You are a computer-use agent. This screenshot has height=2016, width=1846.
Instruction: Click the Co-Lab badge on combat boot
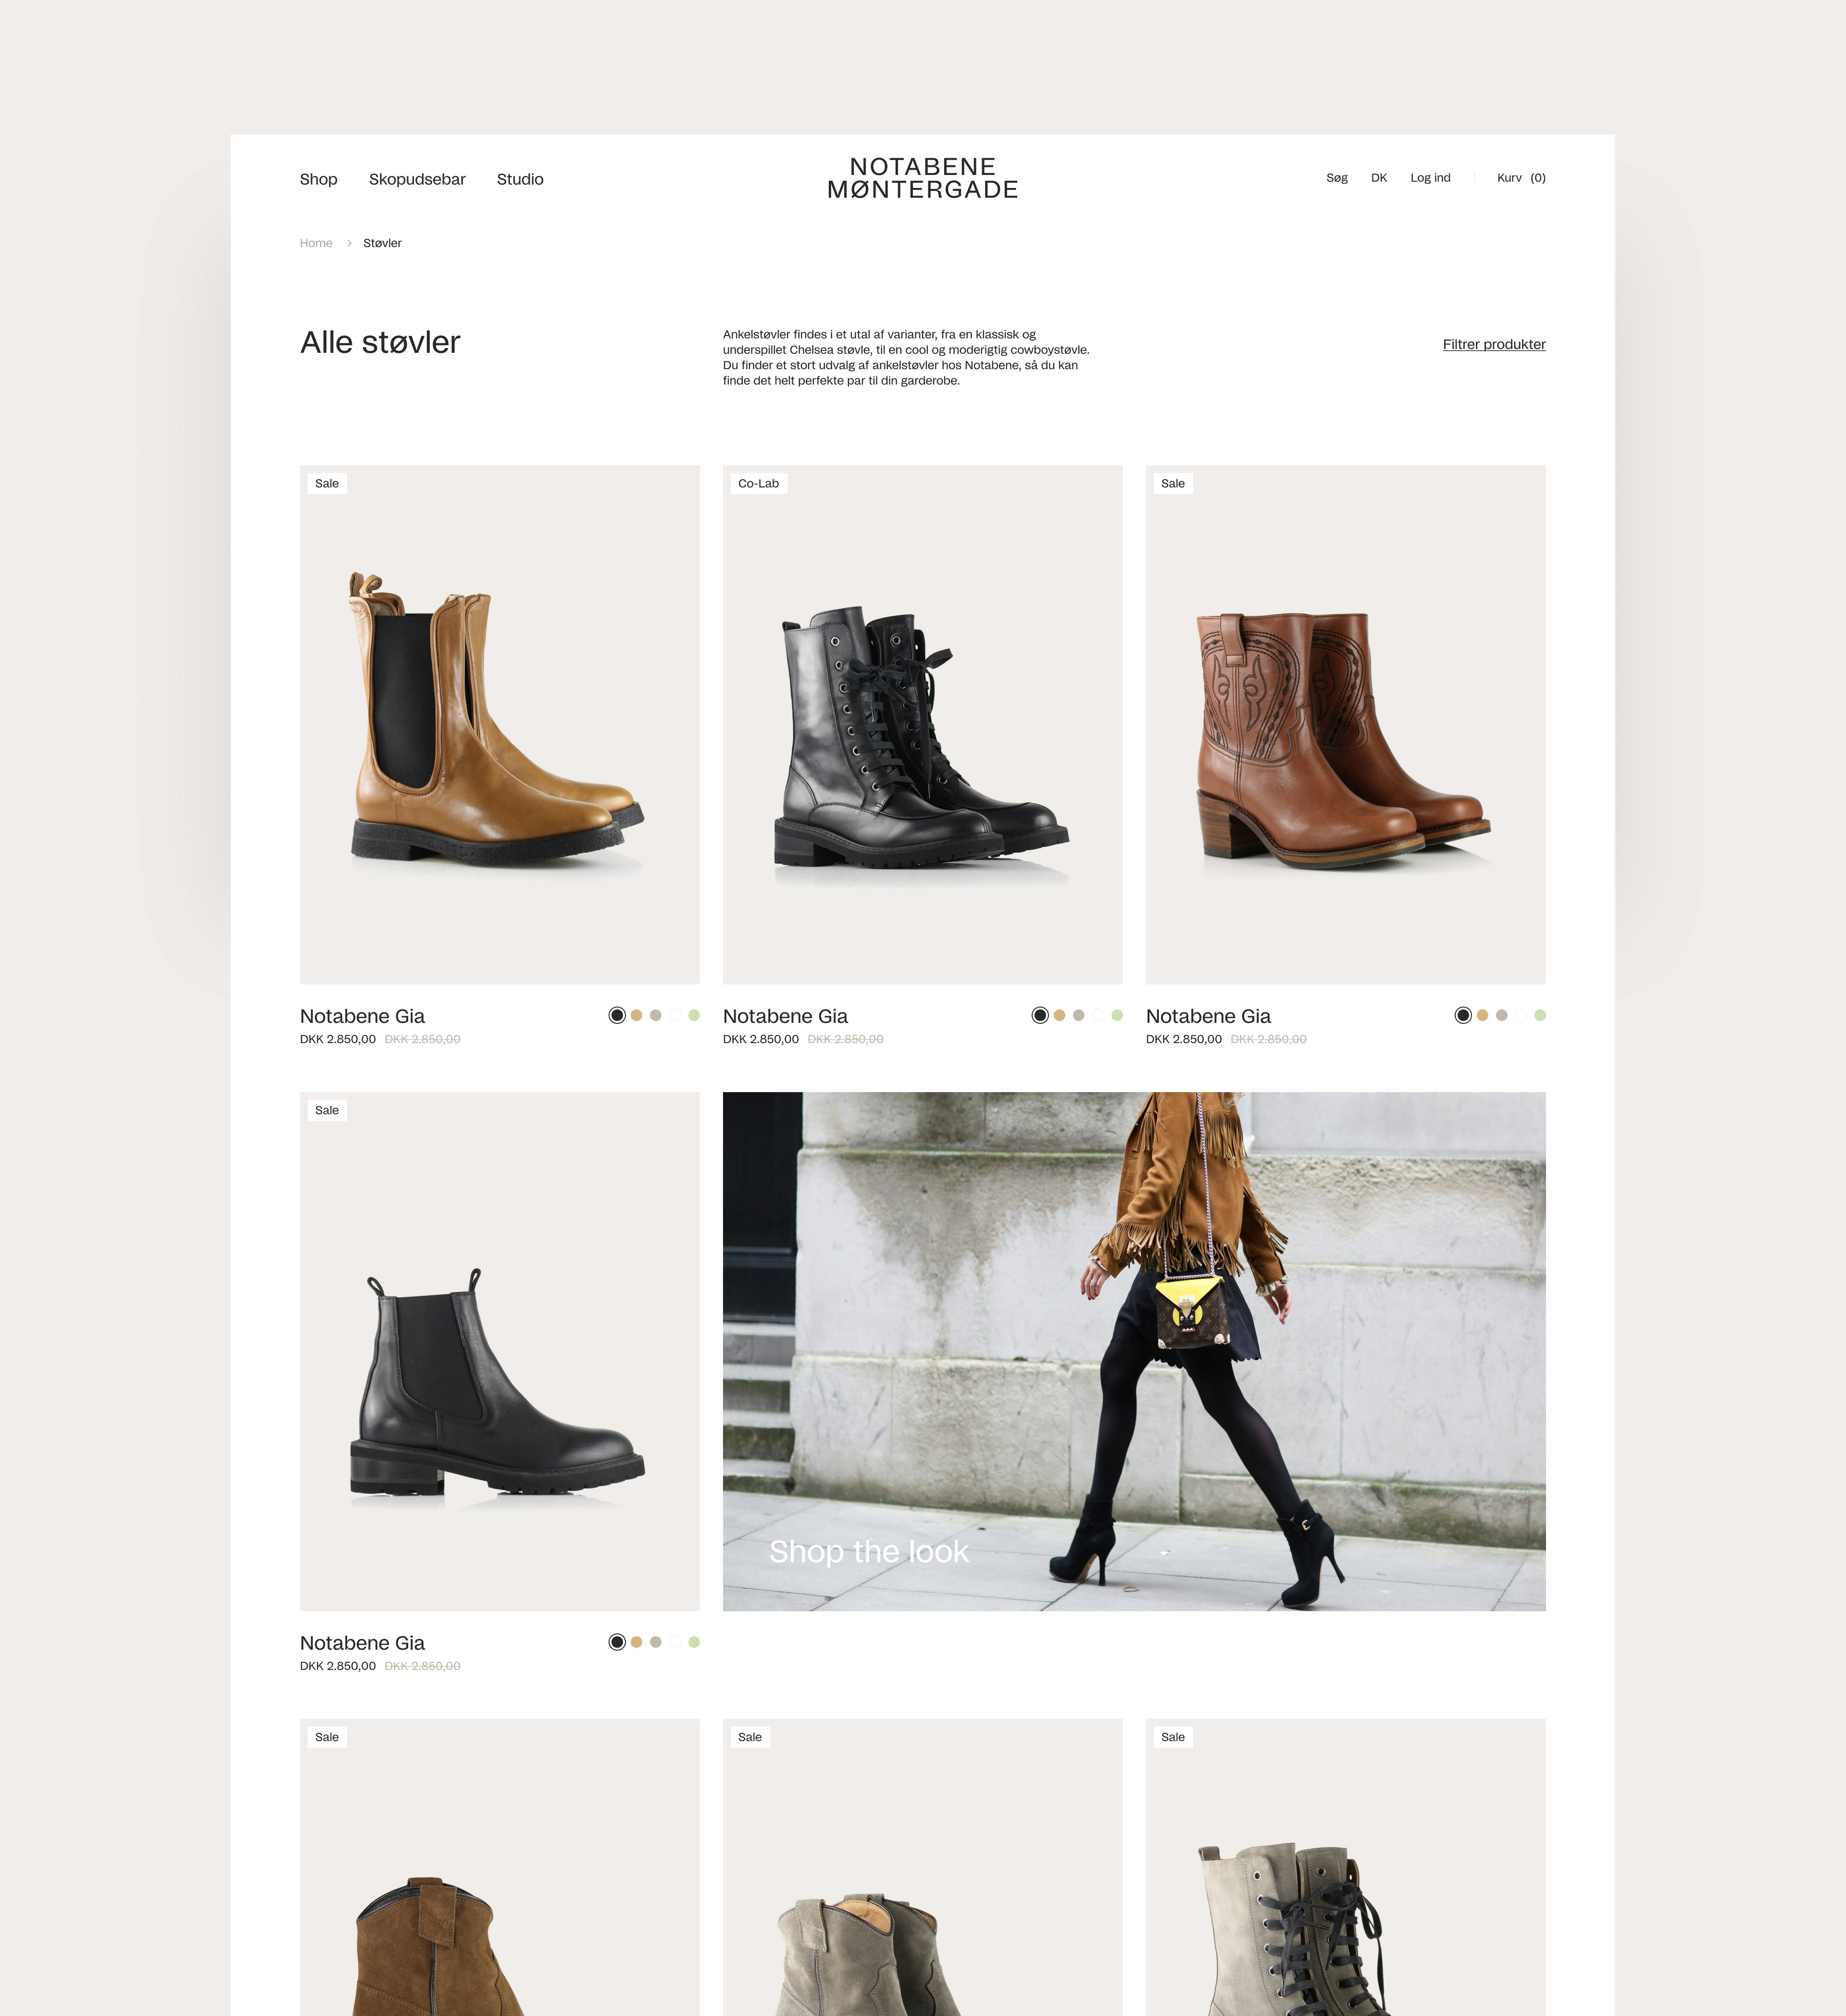[758, 483]
